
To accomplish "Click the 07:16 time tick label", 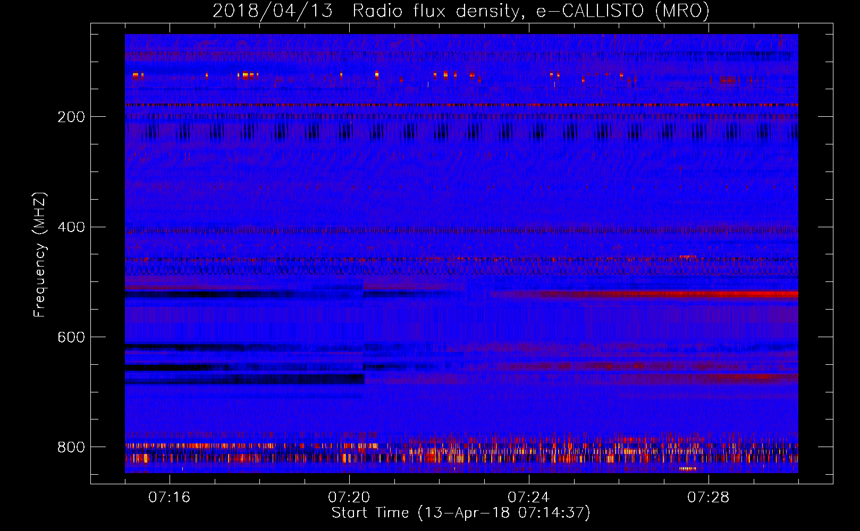I will (170, 498).
